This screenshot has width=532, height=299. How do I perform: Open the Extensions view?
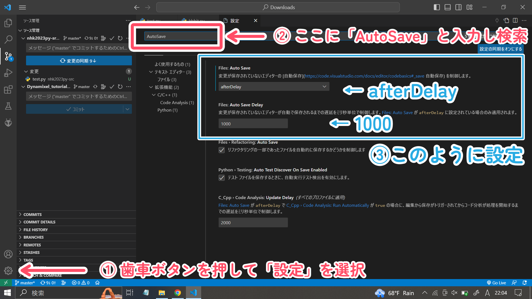8,89
